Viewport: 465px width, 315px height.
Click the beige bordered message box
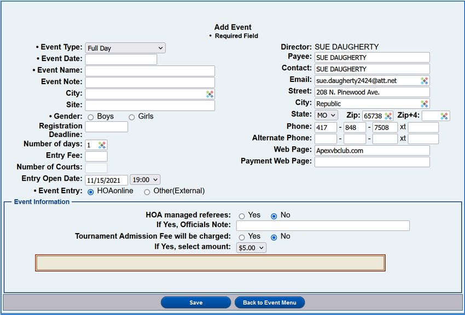(x=210, y=263)
